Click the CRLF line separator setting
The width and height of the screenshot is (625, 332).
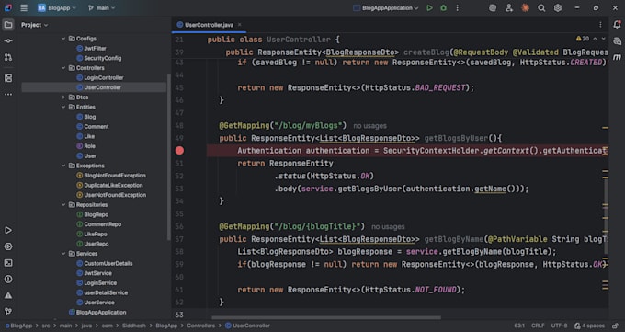pyautogui.click(x=538, y=326)
